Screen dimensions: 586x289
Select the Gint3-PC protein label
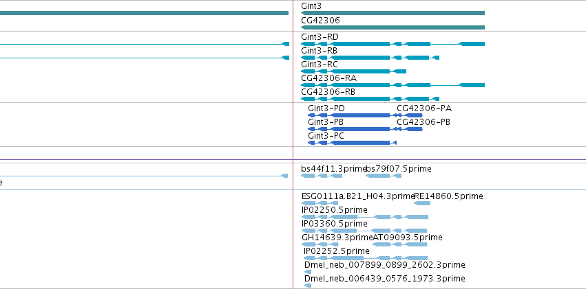[326, 136]
